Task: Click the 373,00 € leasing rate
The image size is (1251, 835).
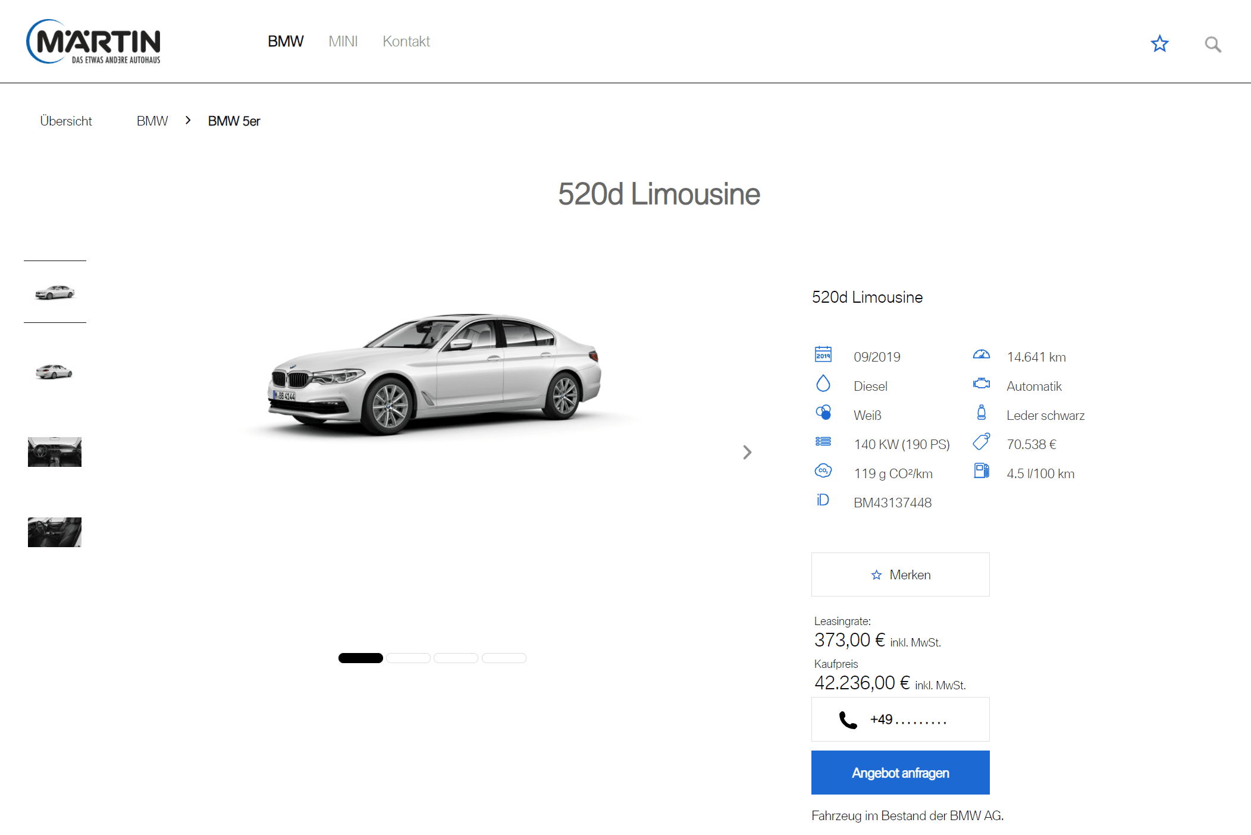Action: [849, 640]
